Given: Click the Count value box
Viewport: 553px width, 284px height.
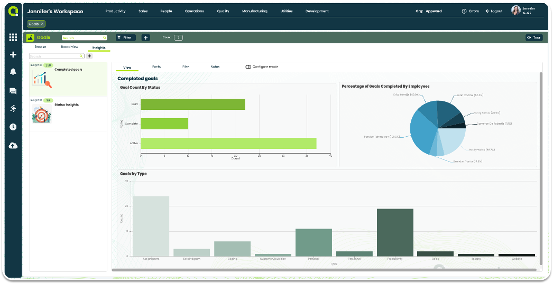Looking at the screenshot, I should click(179, 37).
